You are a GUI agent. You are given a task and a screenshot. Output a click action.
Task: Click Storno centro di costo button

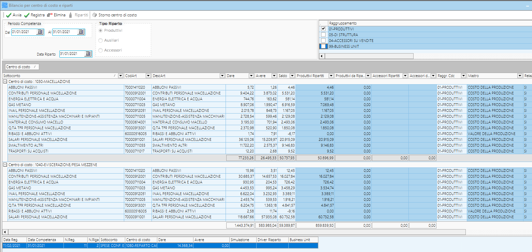coord(115,15)
